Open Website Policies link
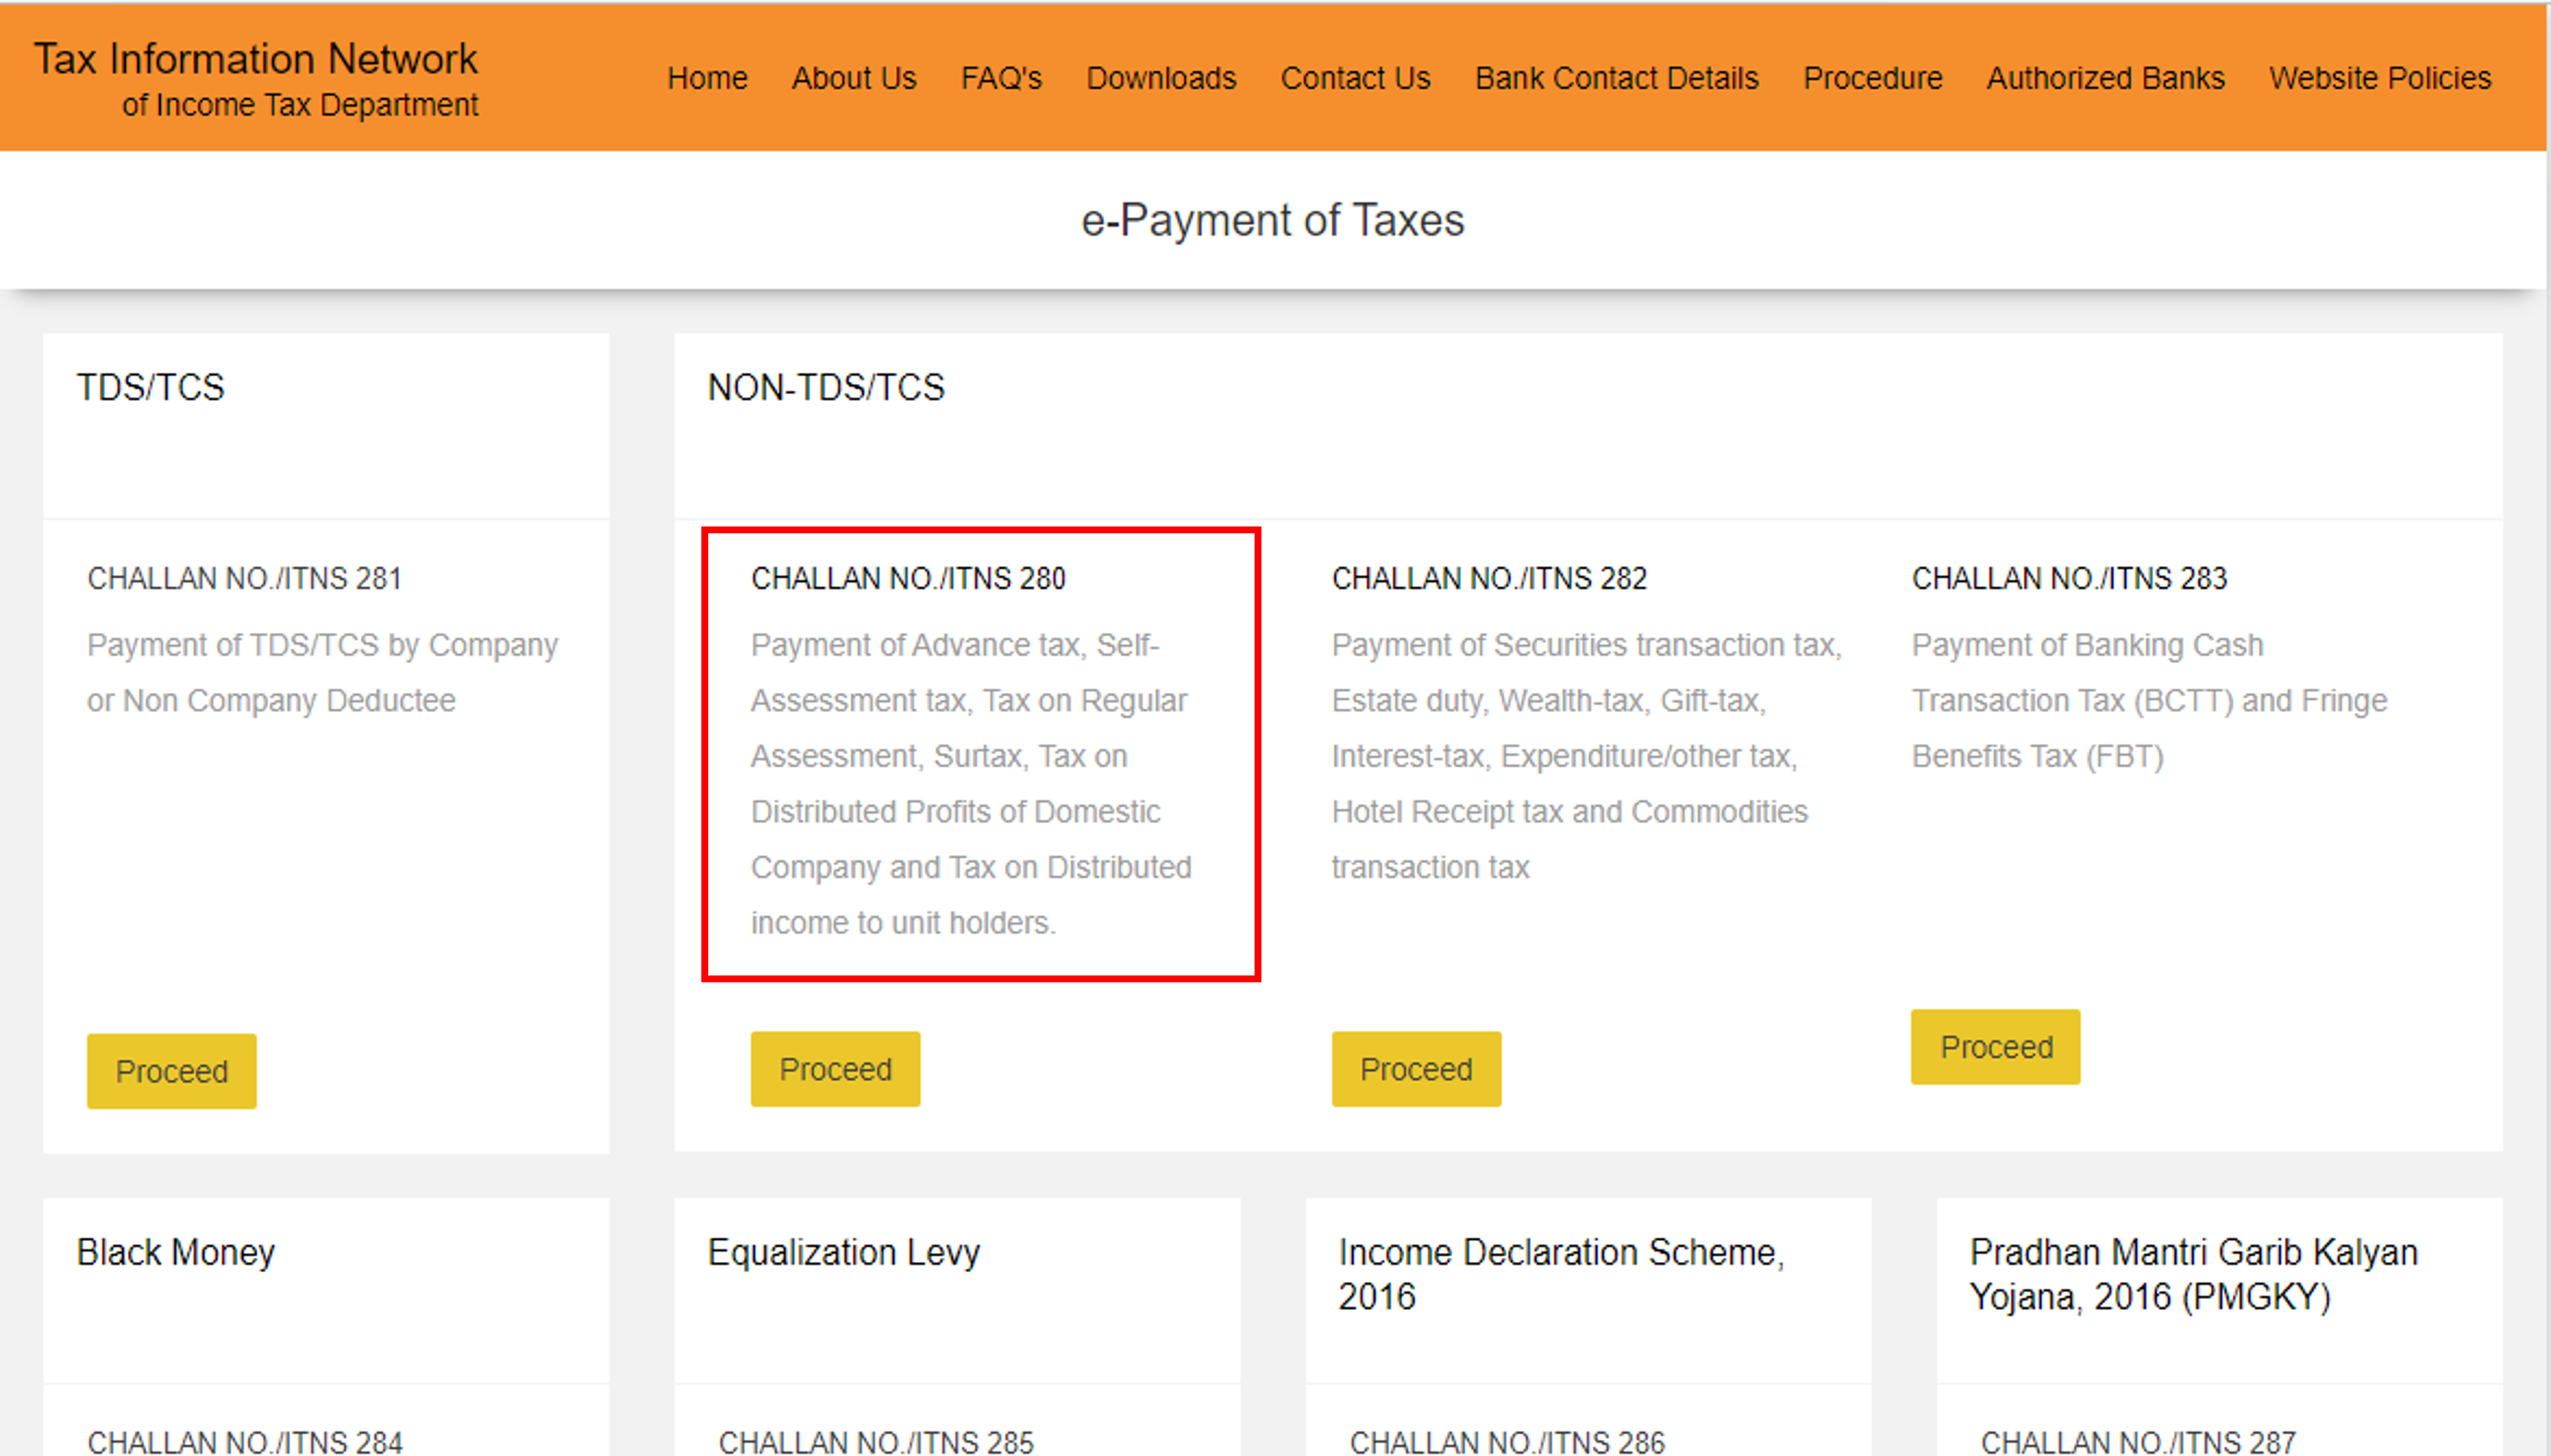Screen dimensions: 2551x1456 click(x=2379, y=78)
